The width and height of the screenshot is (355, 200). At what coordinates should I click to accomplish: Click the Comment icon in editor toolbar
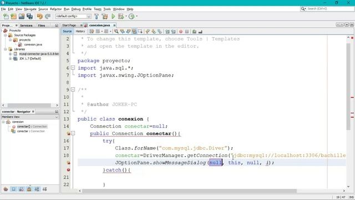(x=194, y=32)
